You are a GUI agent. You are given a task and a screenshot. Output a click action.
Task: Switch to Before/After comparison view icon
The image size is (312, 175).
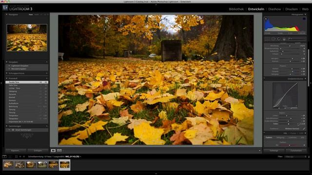click(59, 151)
